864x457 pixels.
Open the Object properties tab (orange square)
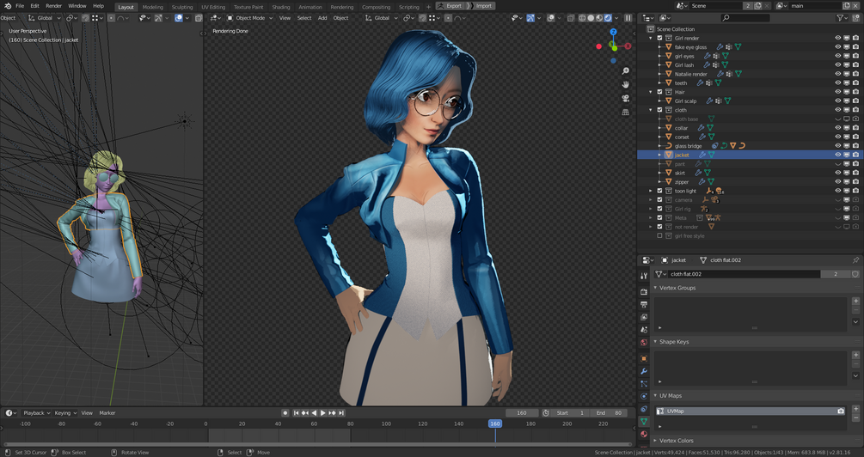click(x=644, y=358)
